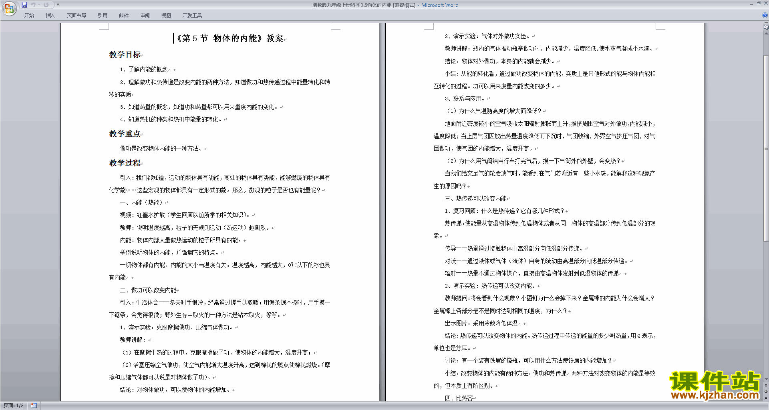Click the line 4、知道热机的种类和热机中能量的转化
The height and width of the screenshot is (410, 769).
tap(171, 120)
